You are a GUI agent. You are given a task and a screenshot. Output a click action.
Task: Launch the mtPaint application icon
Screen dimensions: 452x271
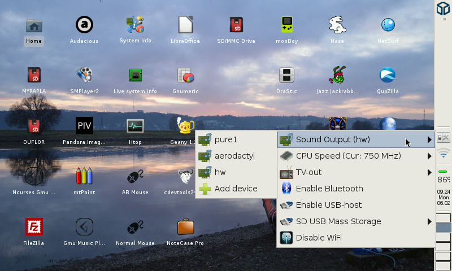tap(84, 177)
